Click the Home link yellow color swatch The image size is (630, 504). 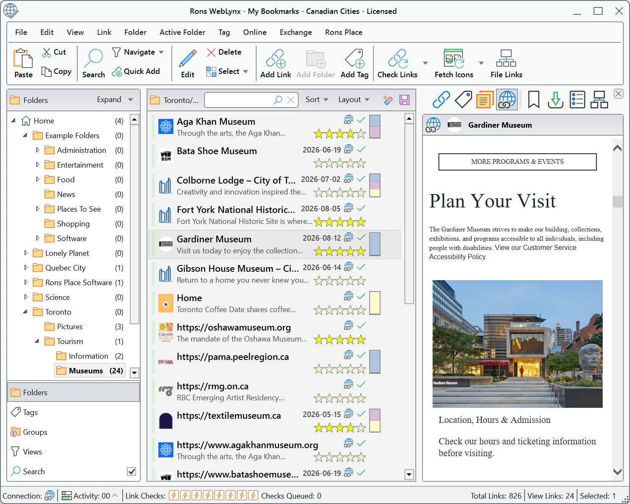pyautogui.click(x=375, y=303)
